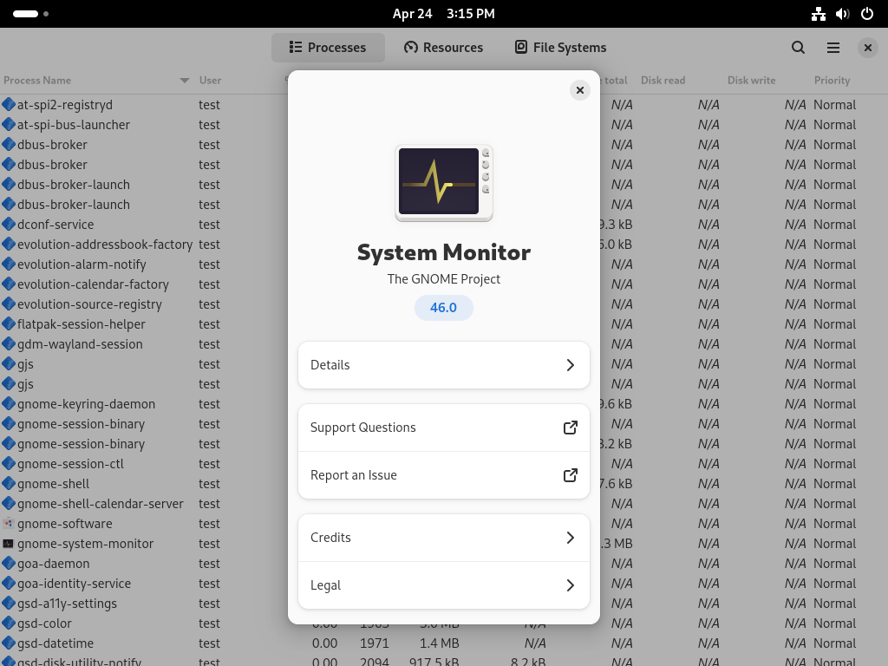Open the process search icon
This screenshot has height=666, width=888.
click(x=798, y=48)
